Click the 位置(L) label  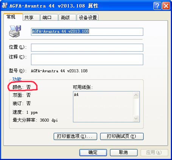pyautogui.click(x=17, y=47)
